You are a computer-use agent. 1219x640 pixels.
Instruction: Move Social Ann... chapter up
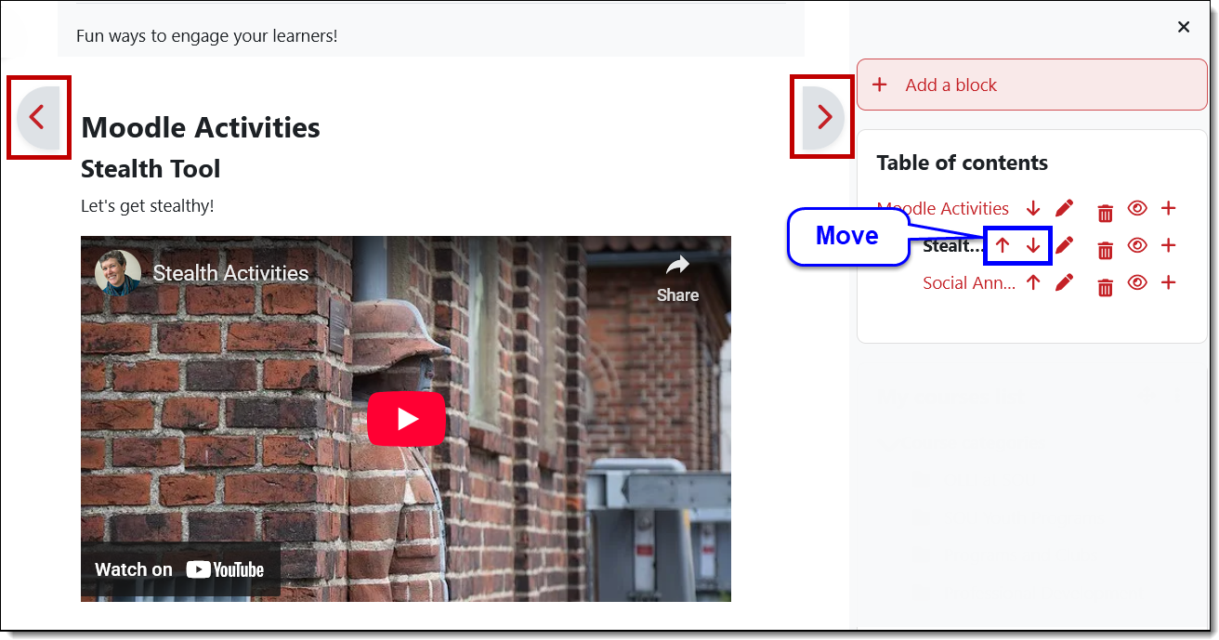[1033, 282]
